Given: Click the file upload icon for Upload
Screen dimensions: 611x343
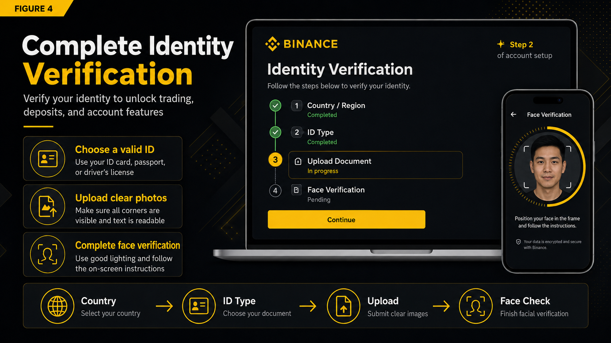Looking at the screenshot, I should click(x=344, y=306).
